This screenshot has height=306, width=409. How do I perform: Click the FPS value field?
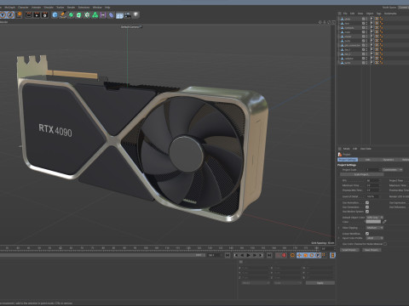click(372, 180)
